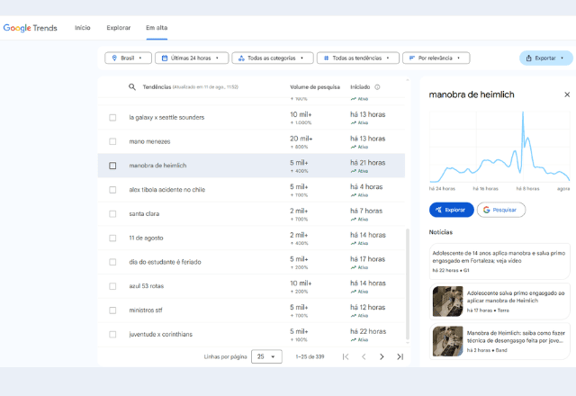Toggle the manobra de heimlich checkbox
Screen dimensions: 576x396
click(112, 166)
